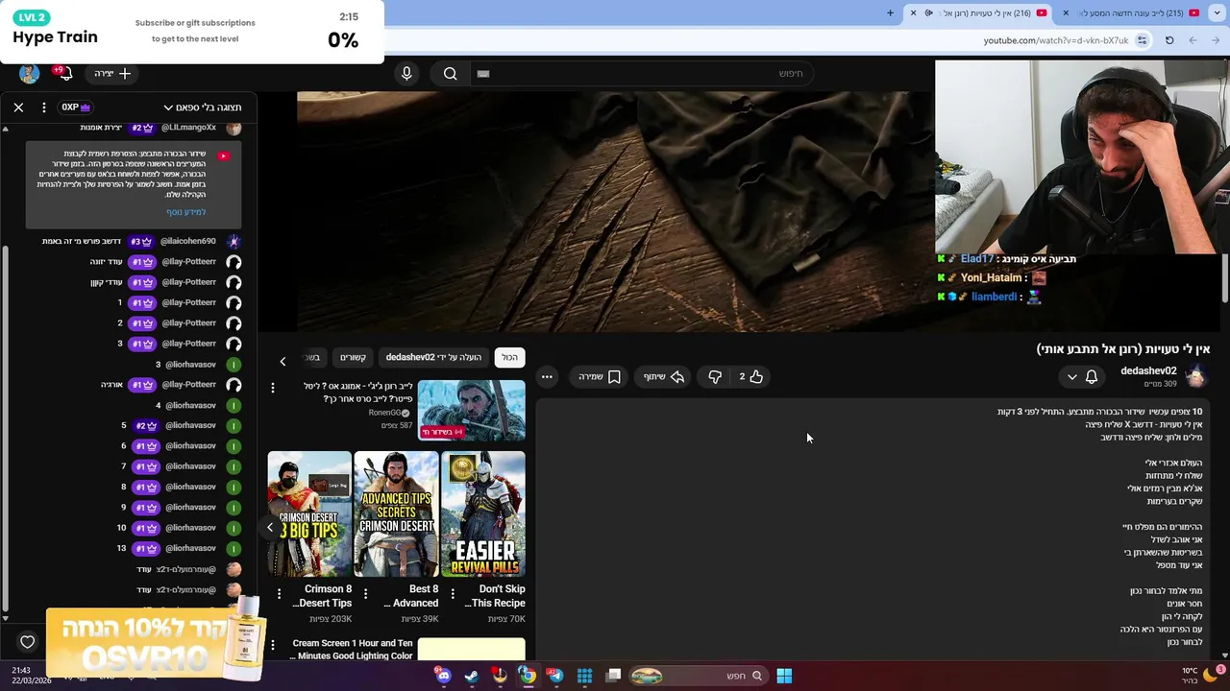Open the 'Easier Revival Pills' short

[x=483, y=513]
